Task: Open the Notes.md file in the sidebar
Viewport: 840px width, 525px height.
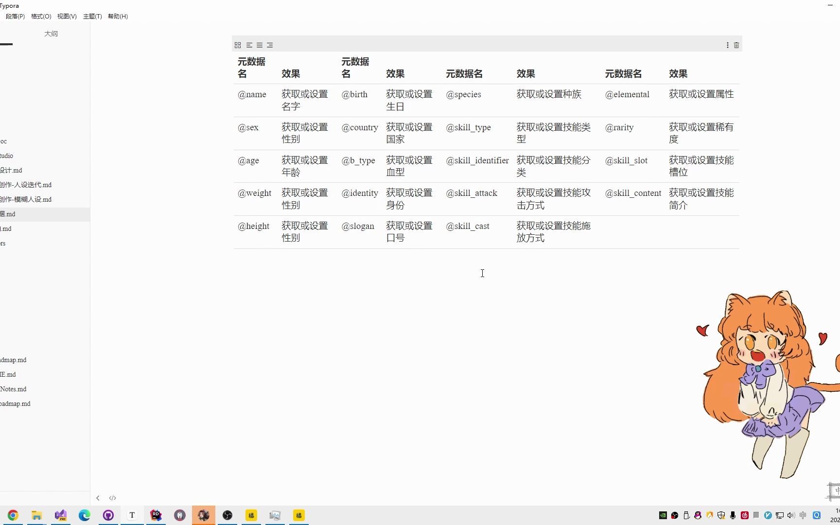Action: pyautogui.click(x=14, y=389)
